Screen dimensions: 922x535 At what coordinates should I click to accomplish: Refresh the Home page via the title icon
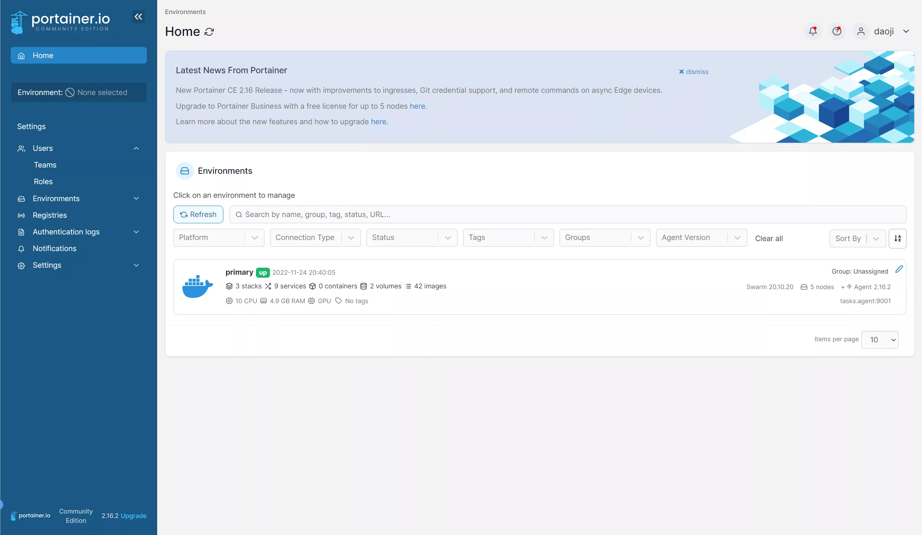point(209,32)
